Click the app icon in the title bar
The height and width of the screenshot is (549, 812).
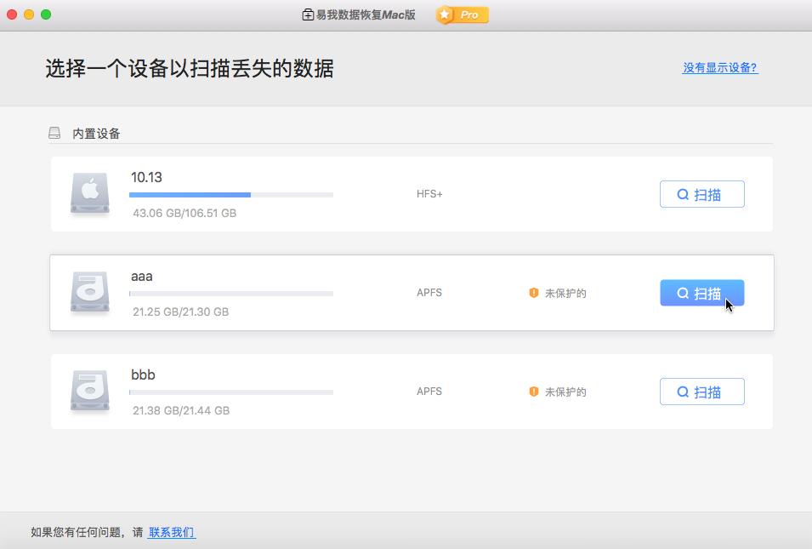click(306, 14)
